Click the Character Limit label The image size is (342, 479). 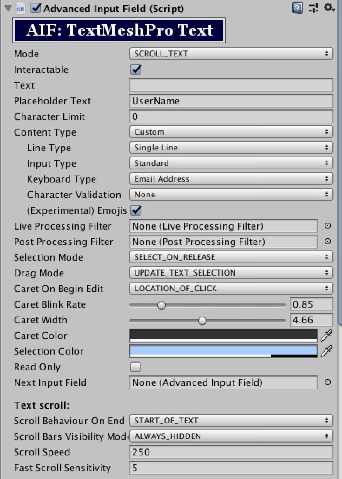(49, 116)
